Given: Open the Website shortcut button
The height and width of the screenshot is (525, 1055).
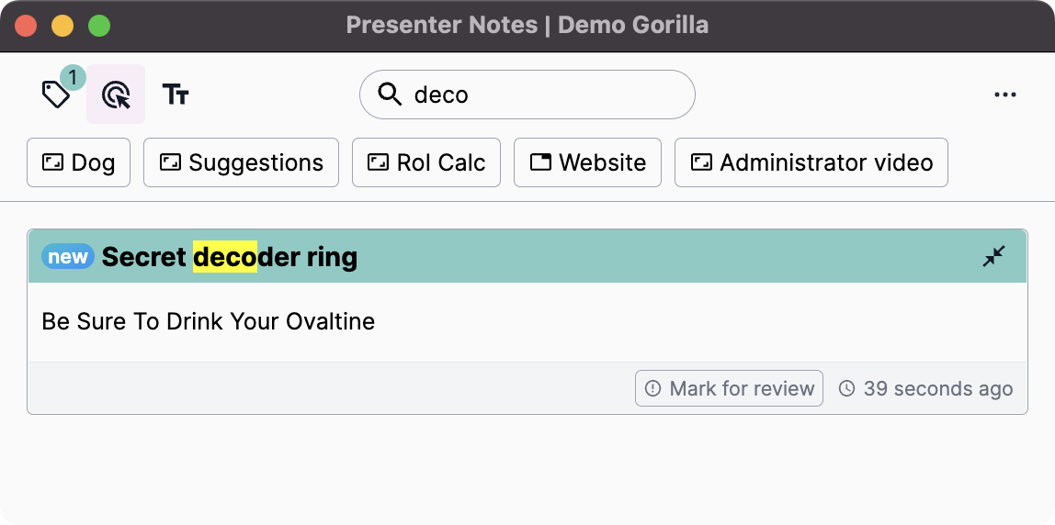Looking at the screenshot, I should point(587,162).
